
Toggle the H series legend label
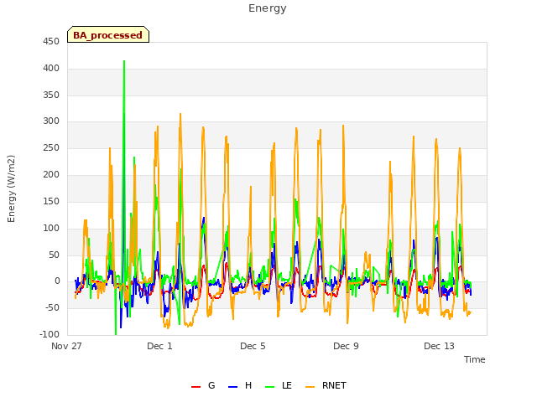[248, 385]
